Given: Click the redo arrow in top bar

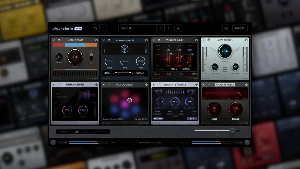Looking at the screenshot, I should (x=103, y=28).
